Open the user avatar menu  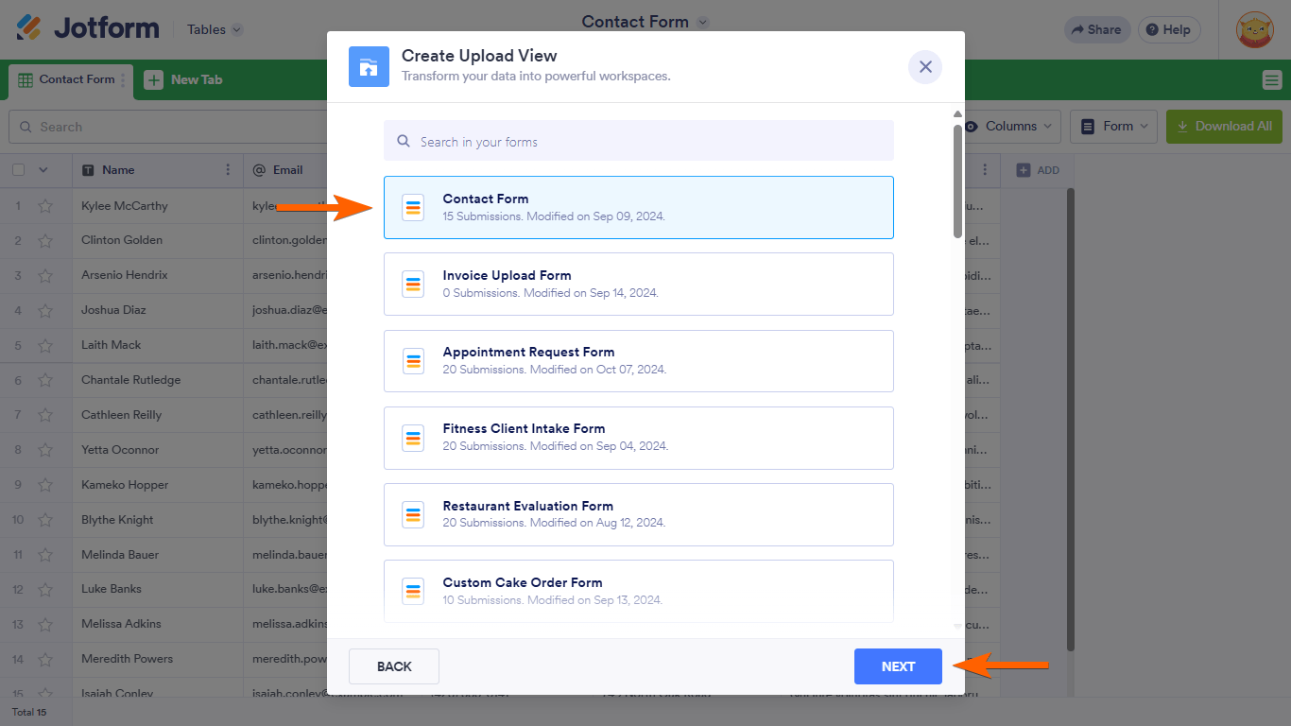pyautogui.click(x=1254, y=29)
